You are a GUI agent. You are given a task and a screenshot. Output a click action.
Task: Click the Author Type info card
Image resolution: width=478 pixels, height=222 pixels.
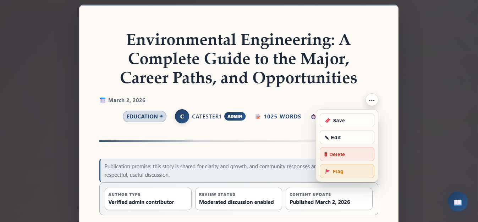148,199
